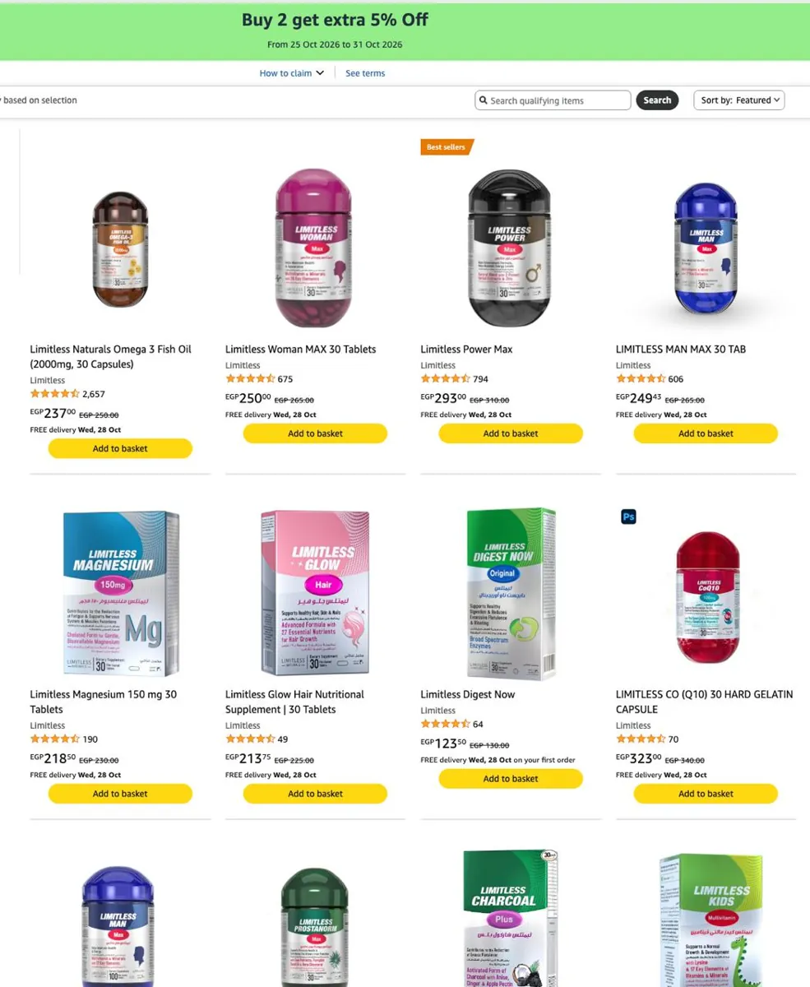Click the Best sellers badge

tap(447, 147)
